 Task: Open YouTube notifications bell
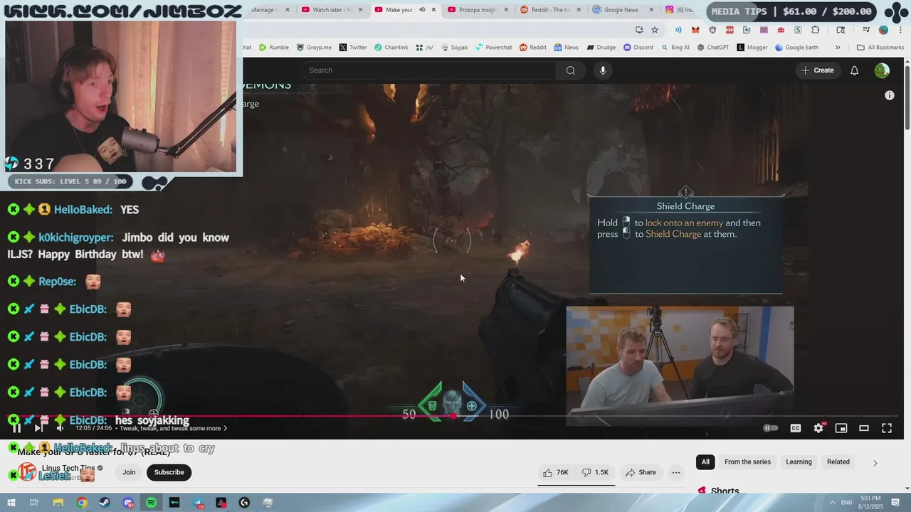point(855,70)
